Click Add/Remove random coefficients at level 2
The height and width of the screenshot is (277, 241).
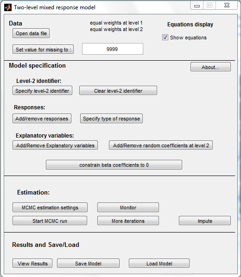point(161,145)
